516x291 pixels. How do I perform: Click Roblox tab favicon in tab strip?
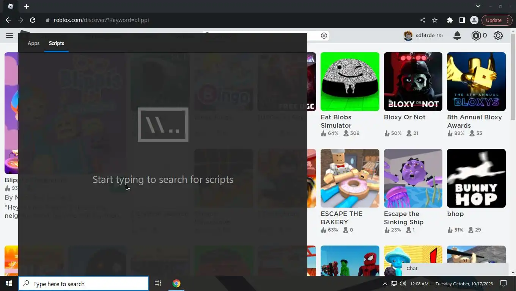pyautogui.click(x=11, y=6)
